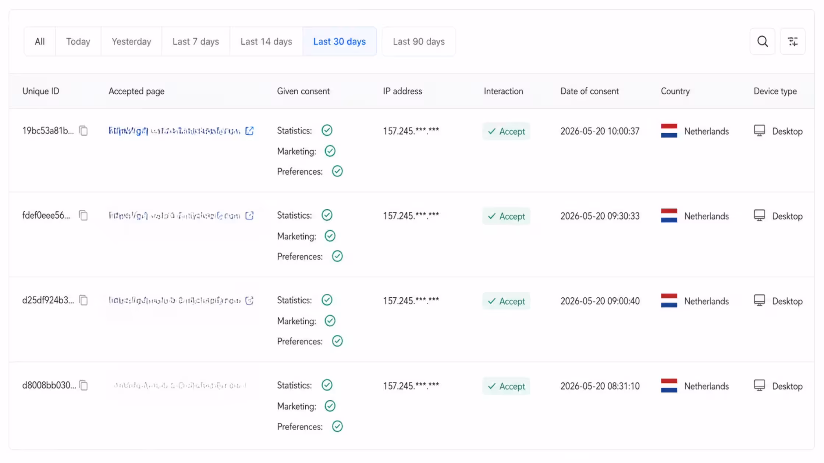Select date 2026-05-20 09:30:33
The width and height of the screenshot is (824, 463).
pyautogui.click(x=600, y=216)
